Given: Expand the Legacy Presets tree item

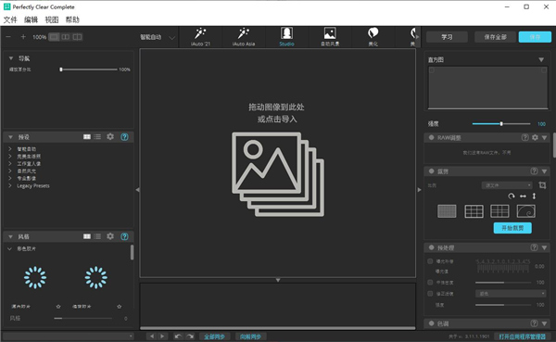Looking at the screenshot, I should 10,185.
